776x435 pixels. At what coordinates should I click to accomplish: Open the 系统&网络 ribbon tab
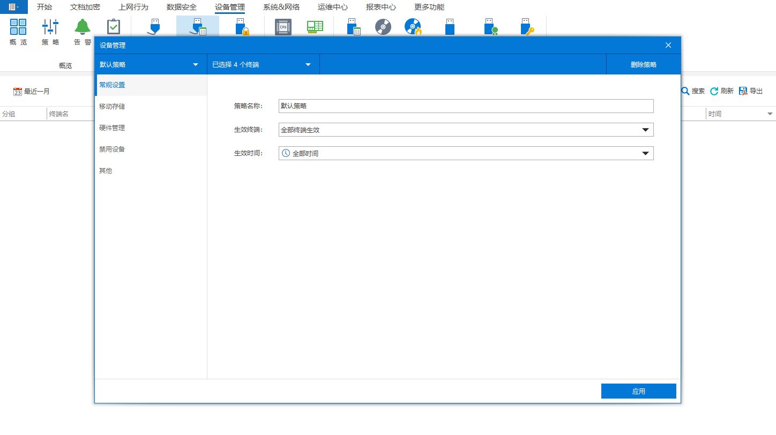point(281,7)
